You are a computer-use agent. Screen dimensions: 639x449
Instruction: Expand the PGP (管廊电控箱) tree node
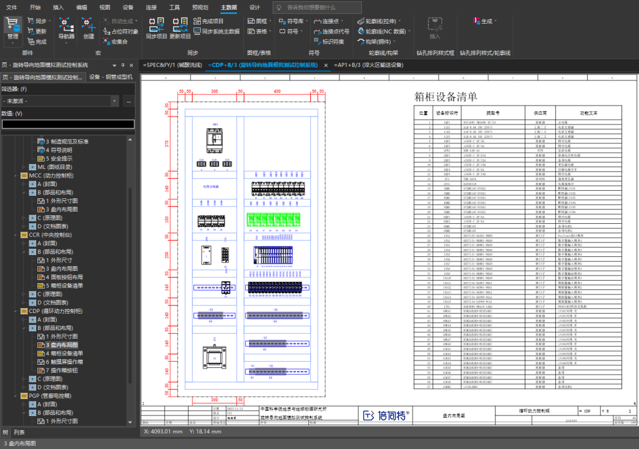(16, 396)
